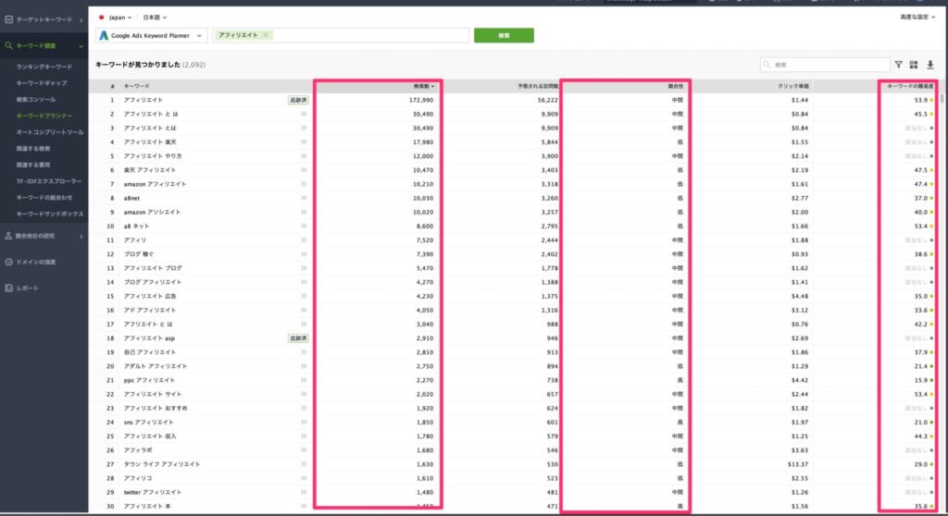Sort by the キーワードの難易度 column header
Viewport: 948px width, 516px height.
tap(910, 86)
